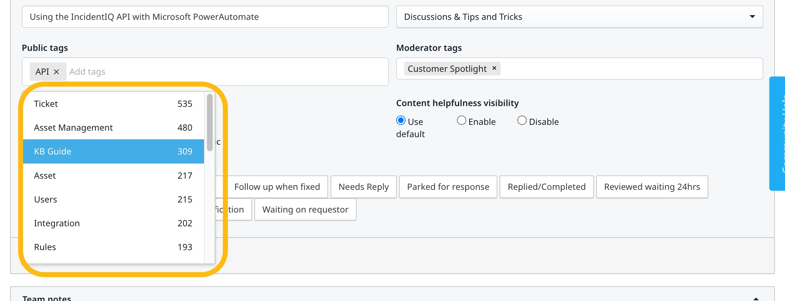
Task: Click Reviewed waiting 24hrs button
Action: [x=652, y=187]
